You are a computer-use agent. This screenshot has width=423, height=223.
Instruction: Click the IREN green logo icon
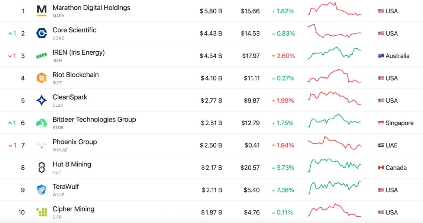click(42, 56)
